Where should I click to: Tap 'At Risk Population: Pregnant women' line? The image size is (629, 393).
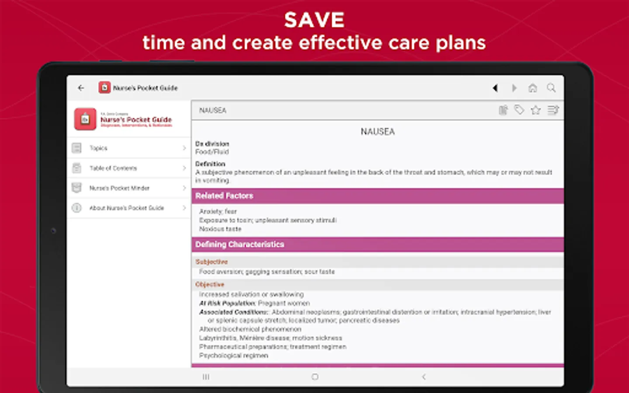coord(254,303)
